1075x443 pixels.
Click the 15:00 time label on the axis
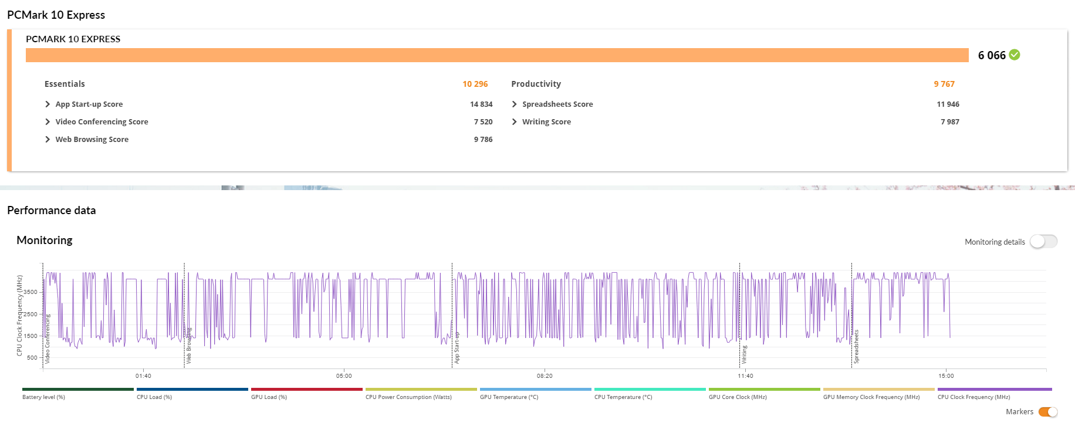[946, 376]
